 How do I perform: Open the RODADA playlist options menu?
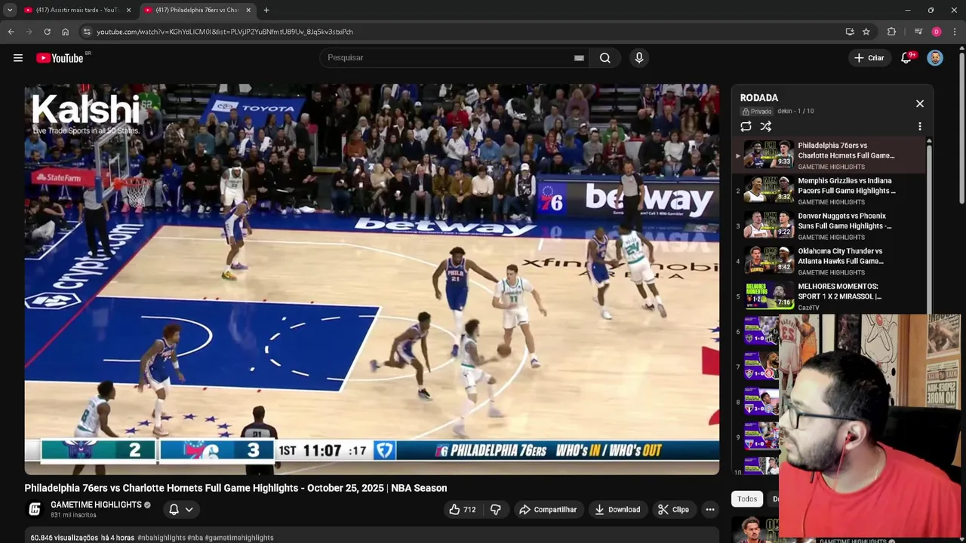919,127
